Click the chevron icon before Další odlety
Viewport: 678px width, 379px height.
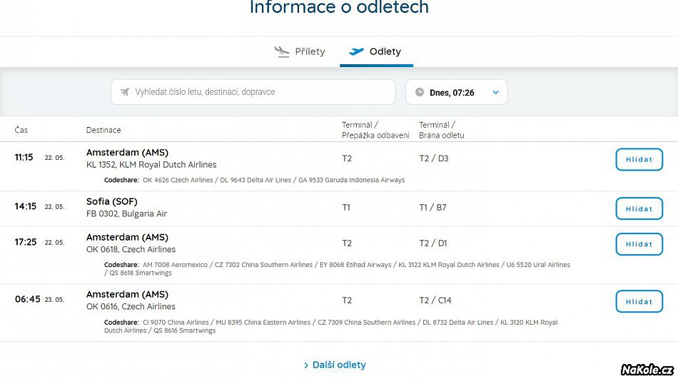point(306,365)
